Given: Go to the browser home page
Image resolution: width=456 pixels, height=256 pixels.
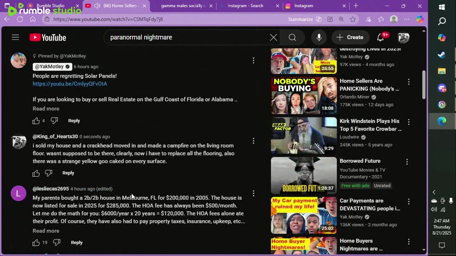Looking at the screenshot, I should pyautogui.click(x=33, y=19).
